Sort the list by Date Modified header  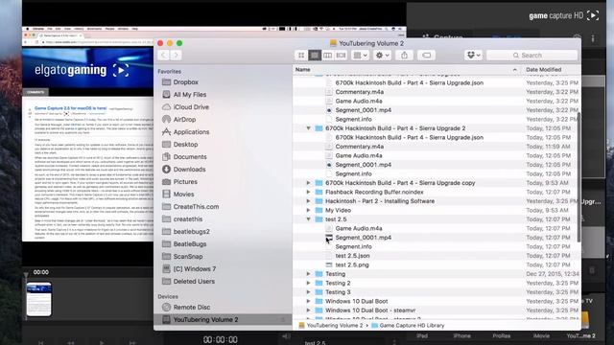click(x=543, y=70)
